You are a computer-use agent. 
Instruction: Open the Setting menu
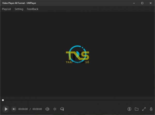(19, 9)
